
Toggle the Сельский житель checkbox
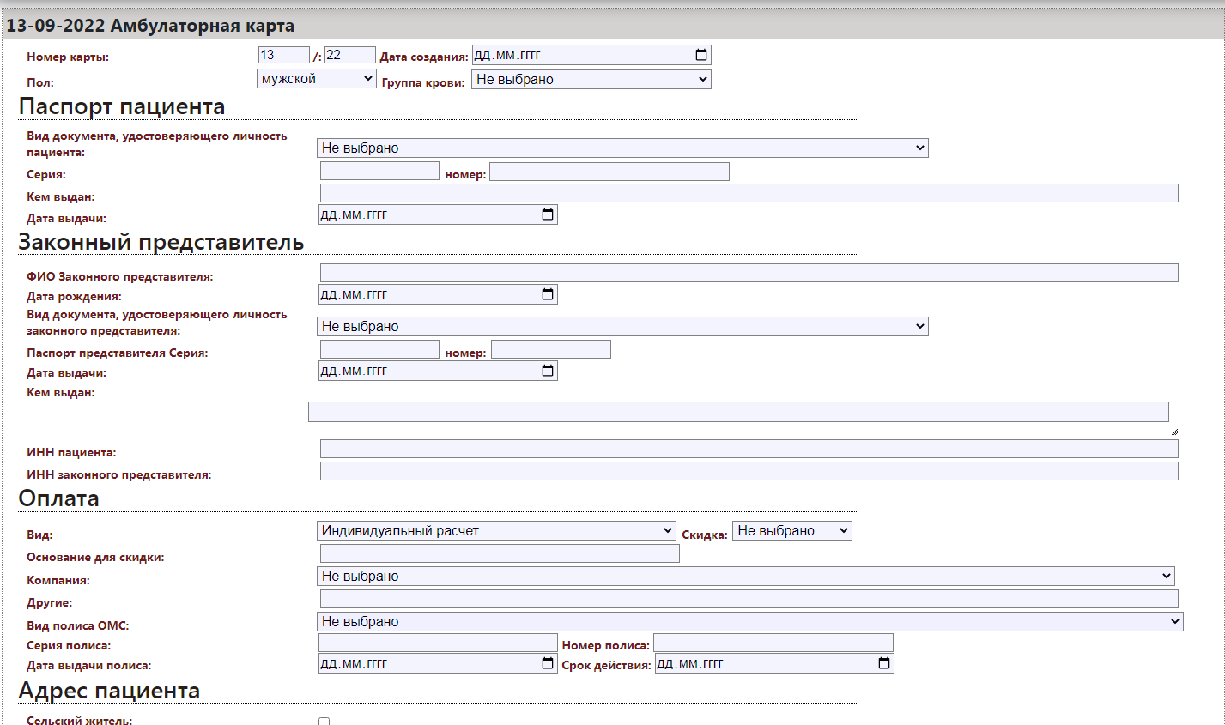tap(324, 721)
